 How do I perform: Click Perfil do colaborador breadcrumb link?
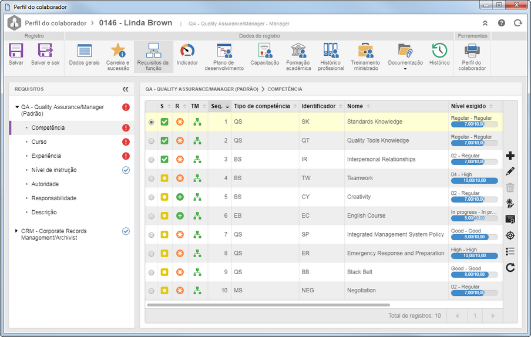56,23
